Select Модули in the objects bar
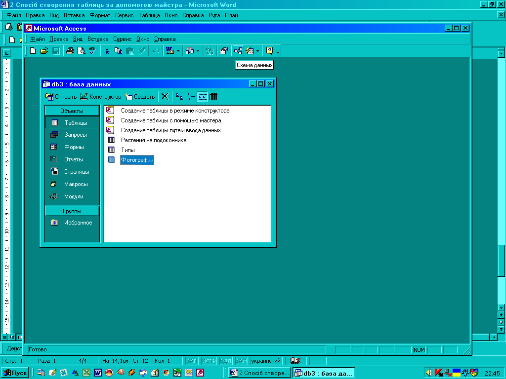506x379 pixels. (x=72, y=196)
